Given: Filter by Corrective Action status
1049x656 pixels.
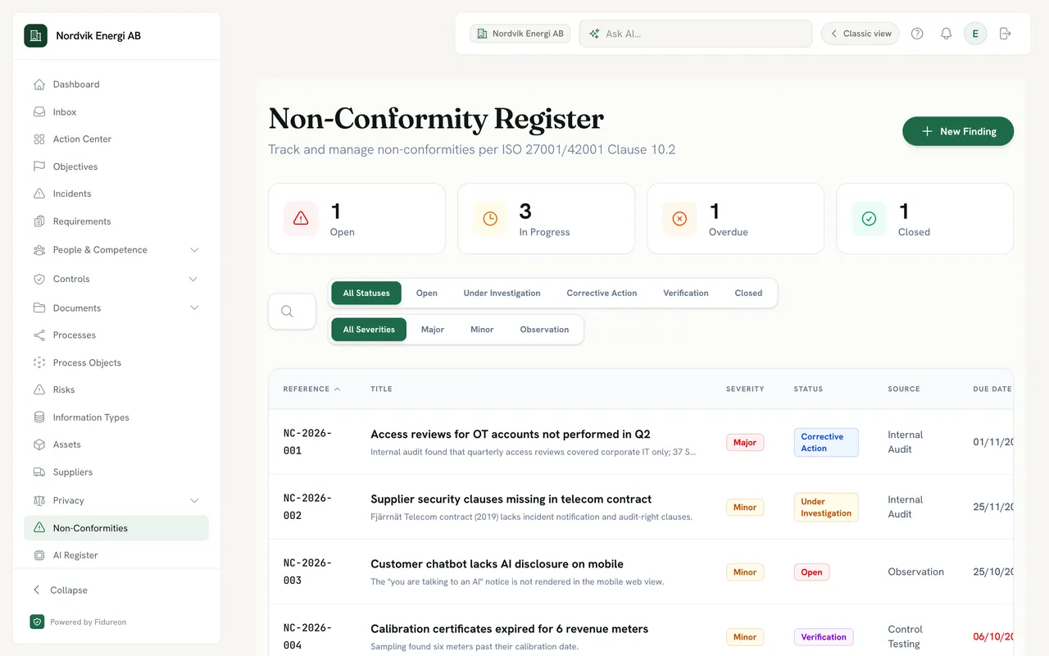Looking at the screenshot, I should (x=602, y=293).
